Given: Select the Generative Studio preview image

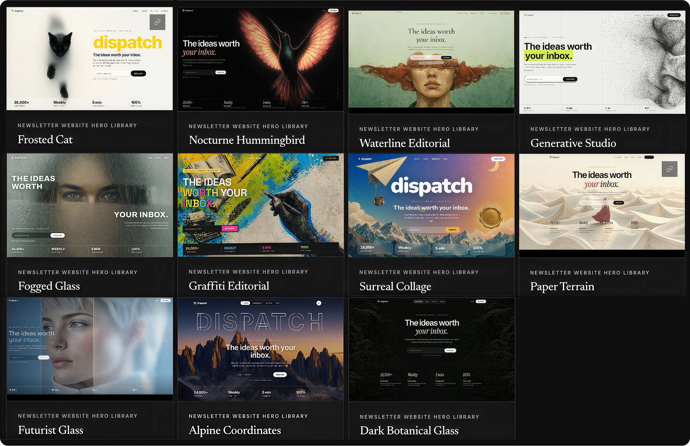Looking at the screenshot, I should point(602,62).
